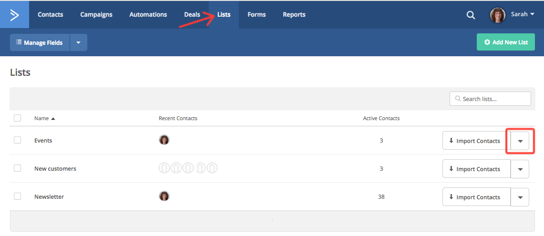
Task: Check the New customers list checkbox
Action: point(18,168)
